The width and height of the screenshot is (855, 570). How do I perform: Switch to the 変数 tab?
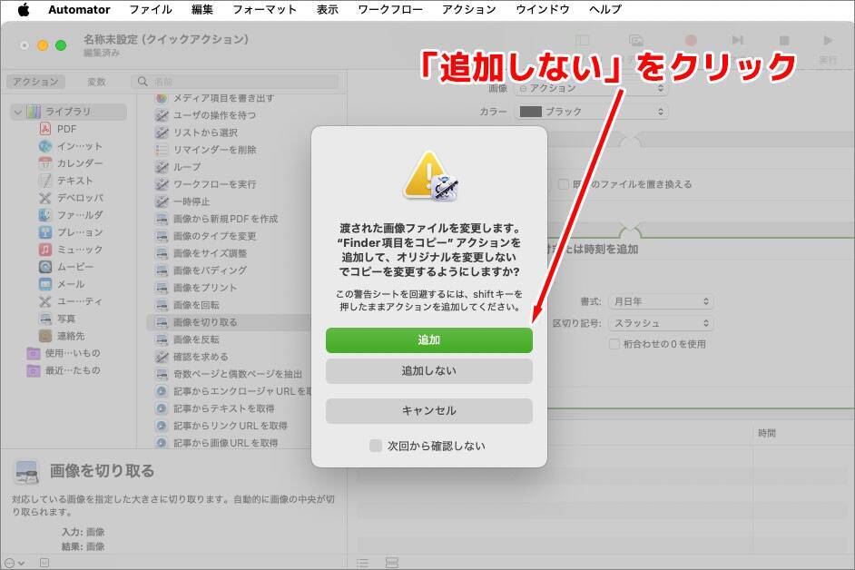(x=96, y=82)
